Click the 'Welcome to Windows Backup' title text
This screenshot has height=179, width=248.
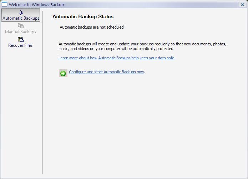(x=36, y=5)
